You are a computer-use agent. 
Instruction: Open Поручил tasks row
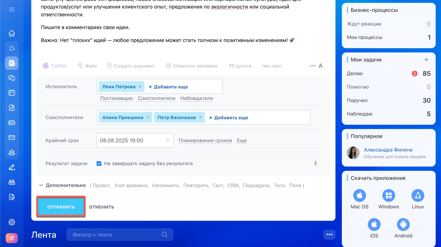(x=389, y=100)
